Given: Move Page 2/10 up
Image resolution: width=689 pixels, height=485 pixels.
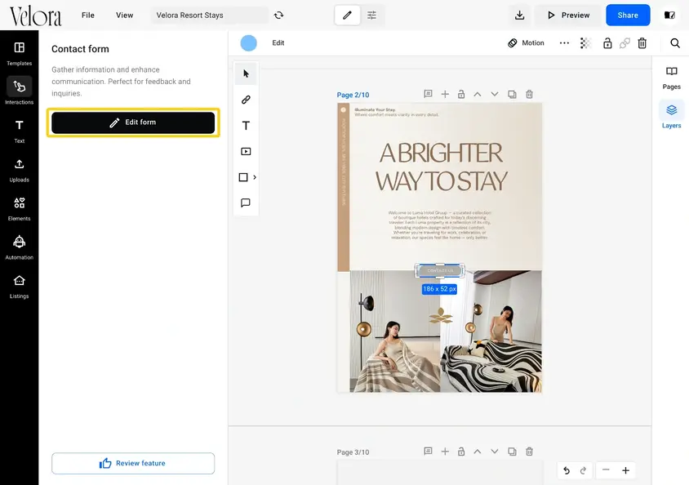Looking at the screenshot, I should click(478, 95).
